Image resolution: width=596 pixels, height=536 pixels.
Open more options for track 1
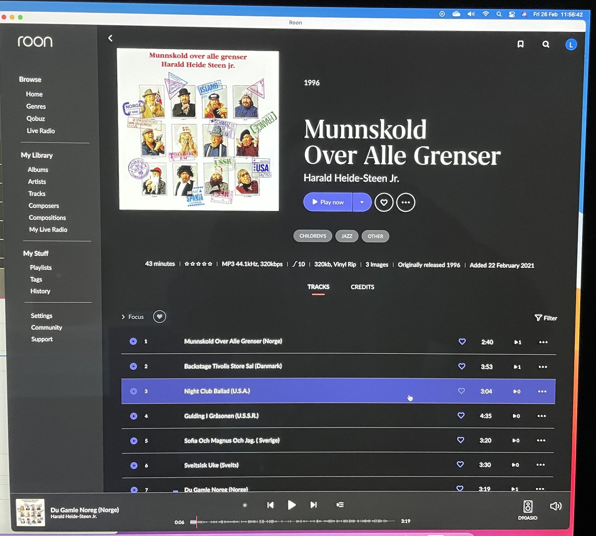coord(543,342)
